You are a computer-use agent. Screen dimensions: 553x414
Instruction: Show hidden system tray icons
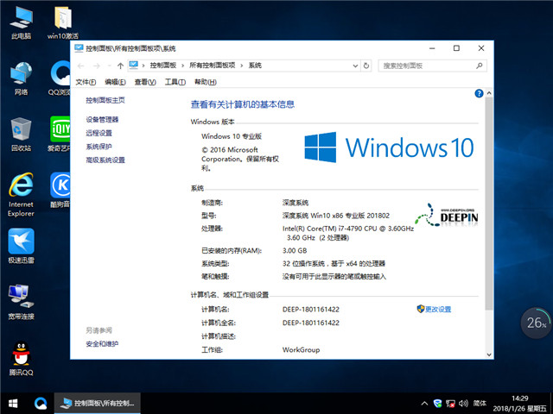click(x=424, y=404)
